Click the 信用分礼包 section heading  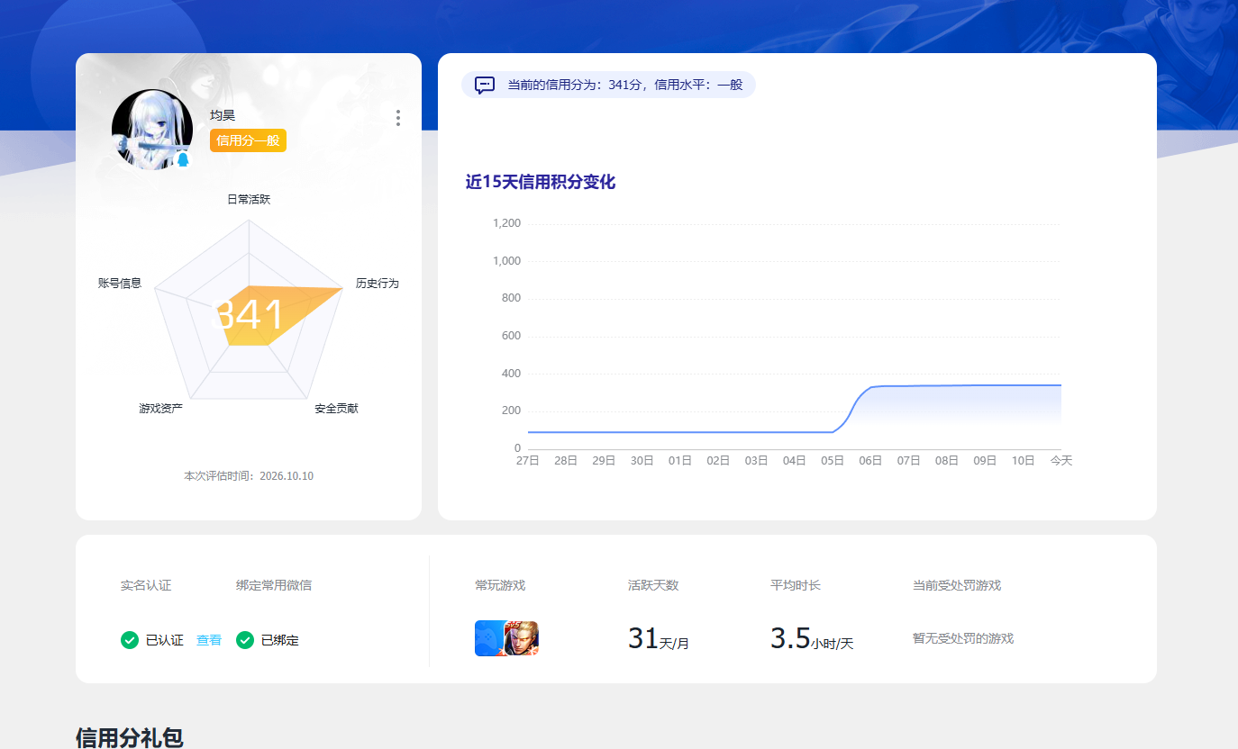pos(130,738)
